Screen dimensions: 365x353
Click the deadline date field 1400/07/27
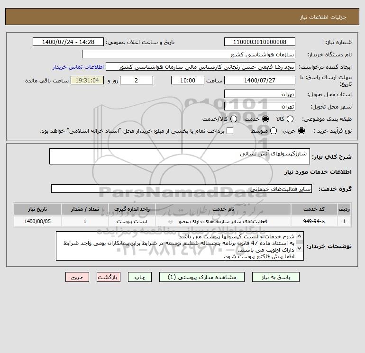pyautogui.click(x=260, y=80)
